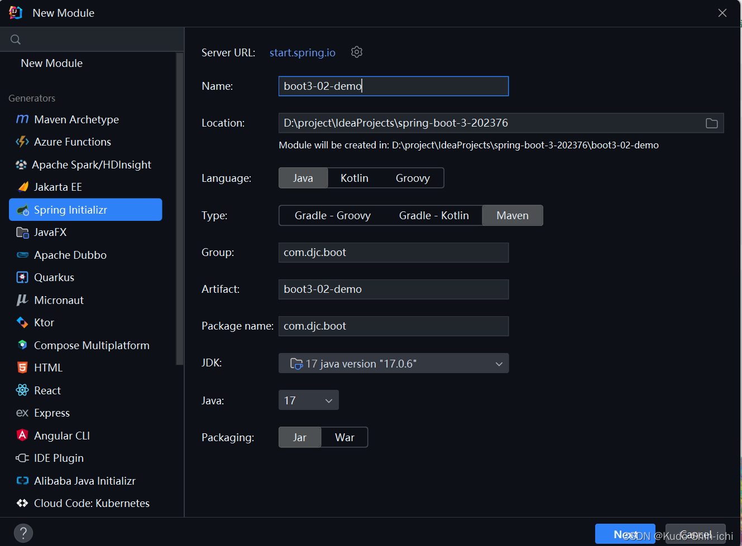Select Jar packaging
The height and width of the screenshot is (546, 742).
click(300, 437)
